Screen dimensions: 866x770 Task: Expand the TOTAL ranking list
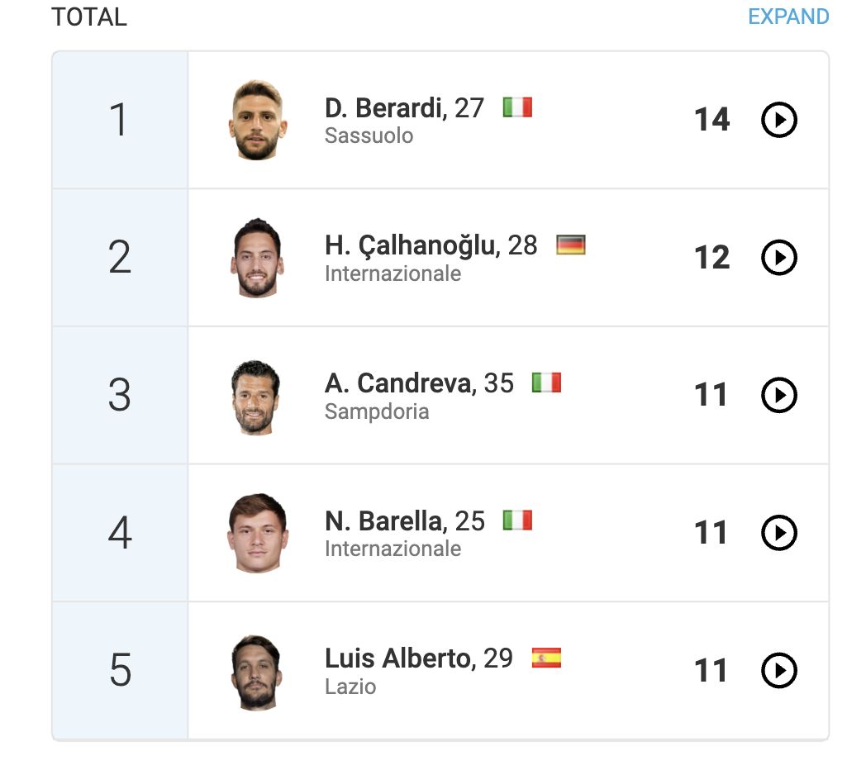[788, 17]
